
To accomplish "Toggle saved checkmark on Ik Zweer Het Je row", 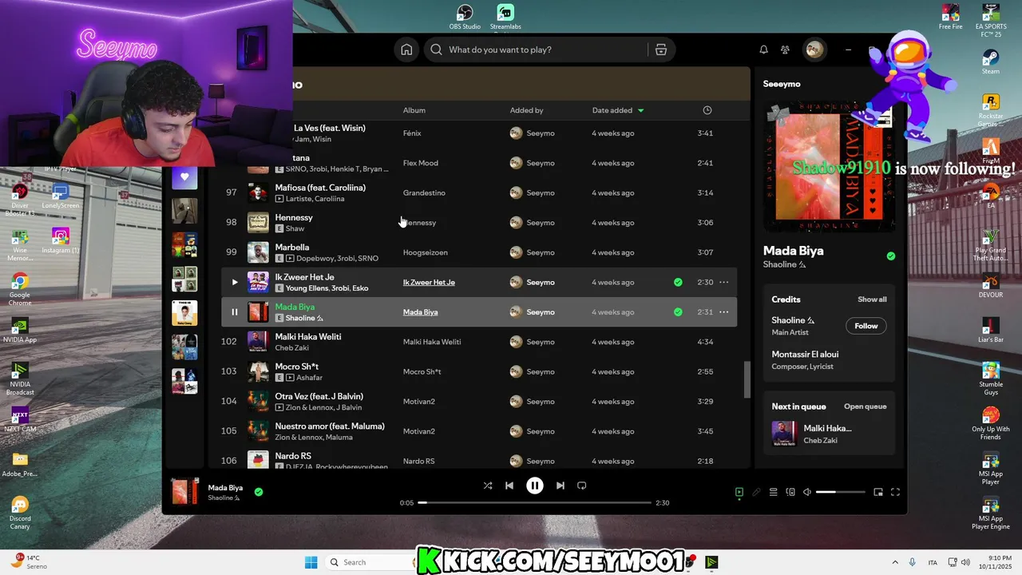I will coord(678,282).
